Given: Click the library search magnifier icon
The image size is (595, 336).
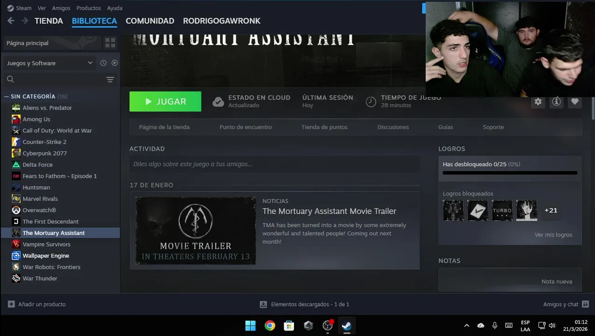Looking at the screenshot, I should coord(10,79).
